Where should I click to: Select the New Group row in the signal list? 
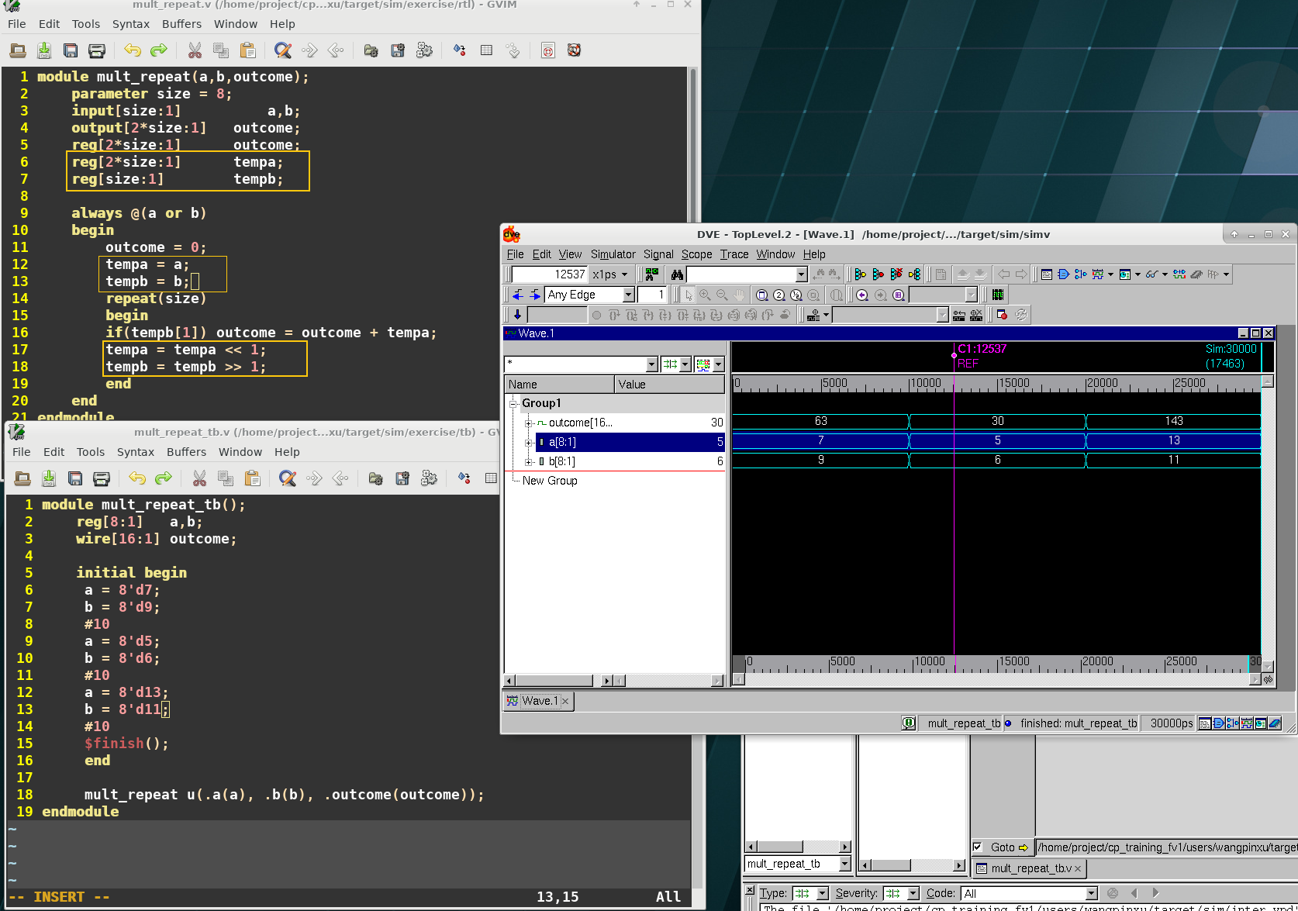click(x=550, y=481)
